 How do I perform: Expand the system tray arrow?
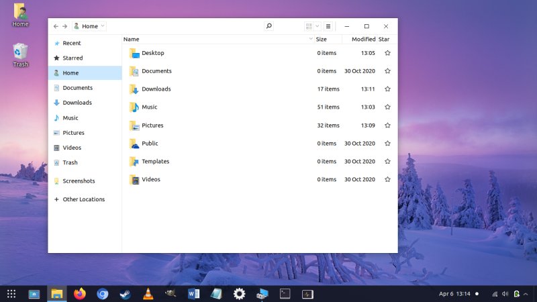(x=526, y=294)
